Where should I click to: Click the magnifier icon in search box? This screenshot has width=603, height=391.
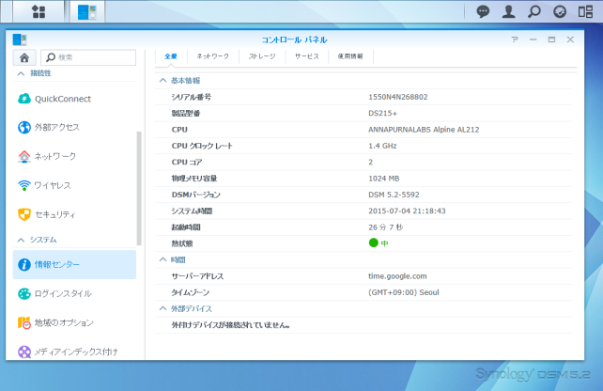point(51,57)
